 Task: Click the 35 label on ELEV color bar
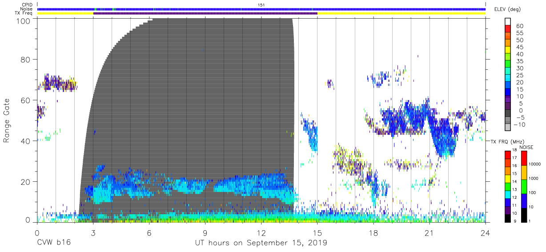tap(520, 61)
